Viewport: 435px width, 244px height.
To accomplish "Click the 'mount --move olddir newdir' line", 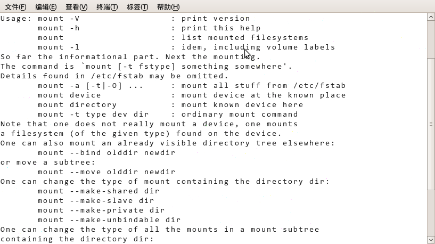I will (106, 172).
